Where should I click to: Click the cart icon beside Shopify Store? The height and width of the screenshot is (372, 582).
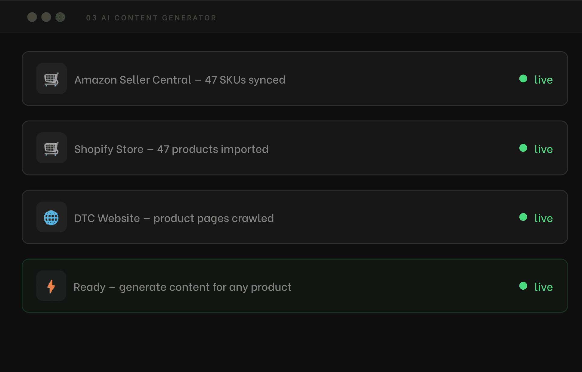[x=51, y=148]
